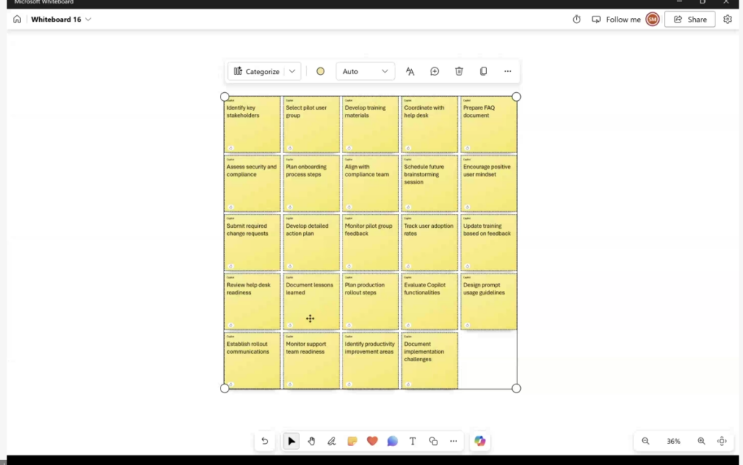Expand the Categorize dropdown arrow
This screenshot has height=465, width=743.
tap(292, 71)
